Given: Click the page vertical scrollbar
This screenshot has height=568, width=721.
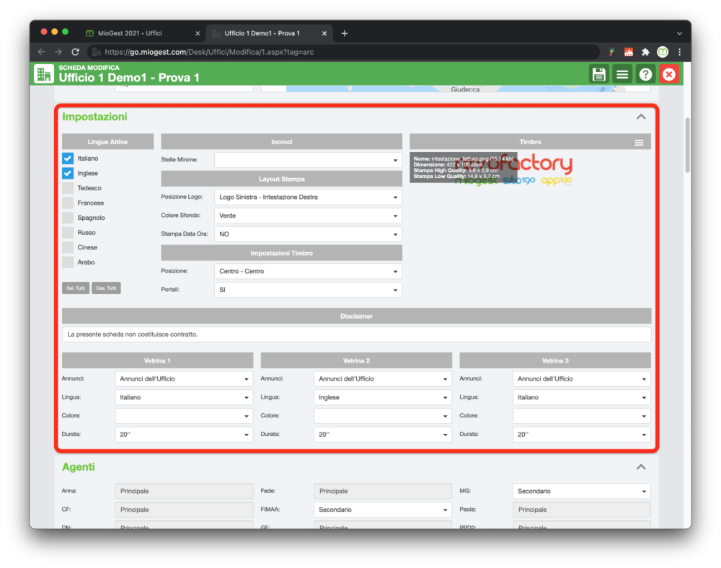Looking at the screenshot, I should coord(687,145).
